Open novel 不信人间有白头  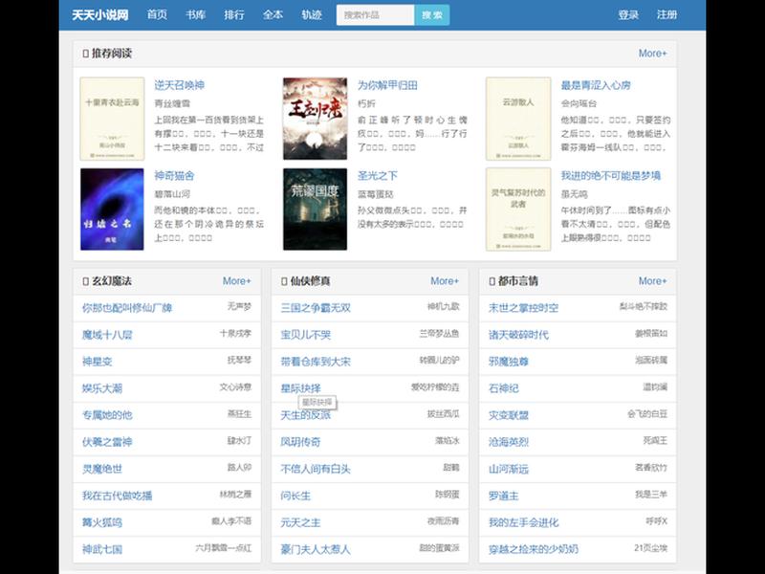(x=316, y=469)
